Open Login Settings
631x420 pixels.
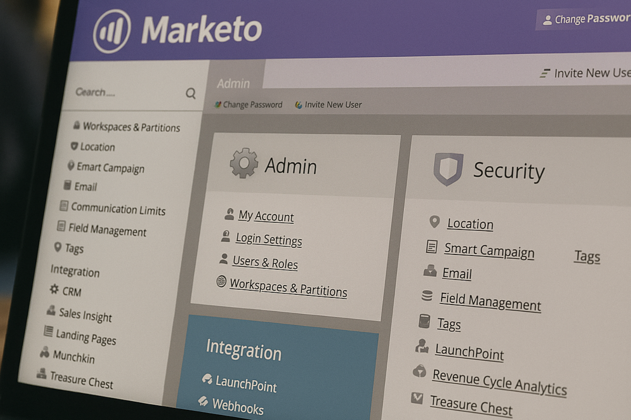click(x=268, y=240)
